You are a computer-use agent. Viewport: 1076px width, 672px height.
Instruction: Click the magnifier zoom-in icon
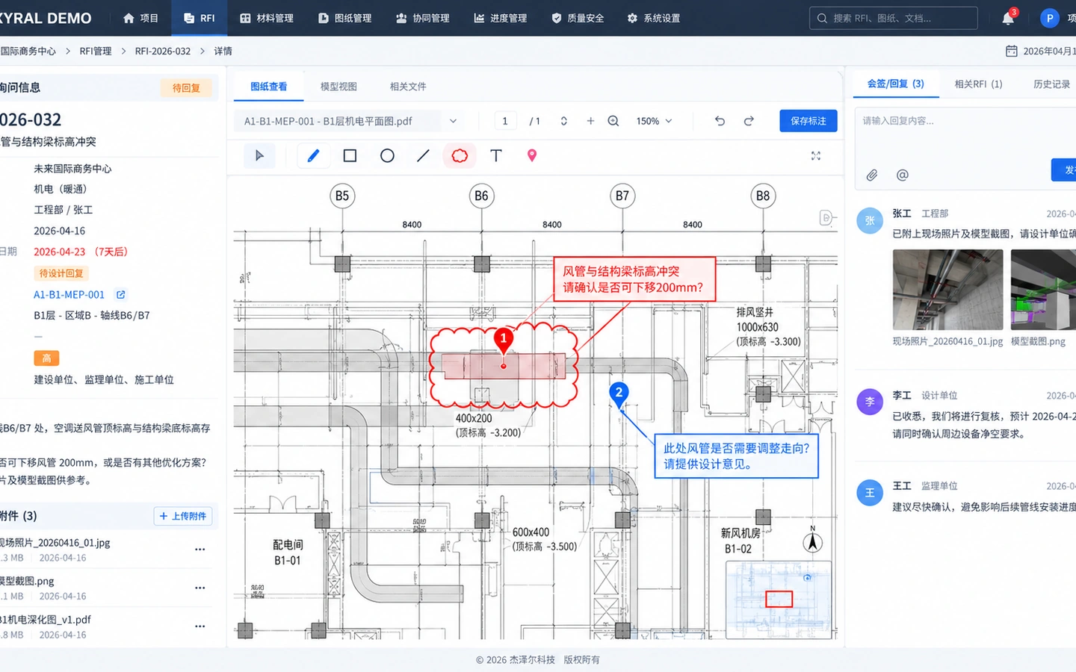[x=613, y=121]
